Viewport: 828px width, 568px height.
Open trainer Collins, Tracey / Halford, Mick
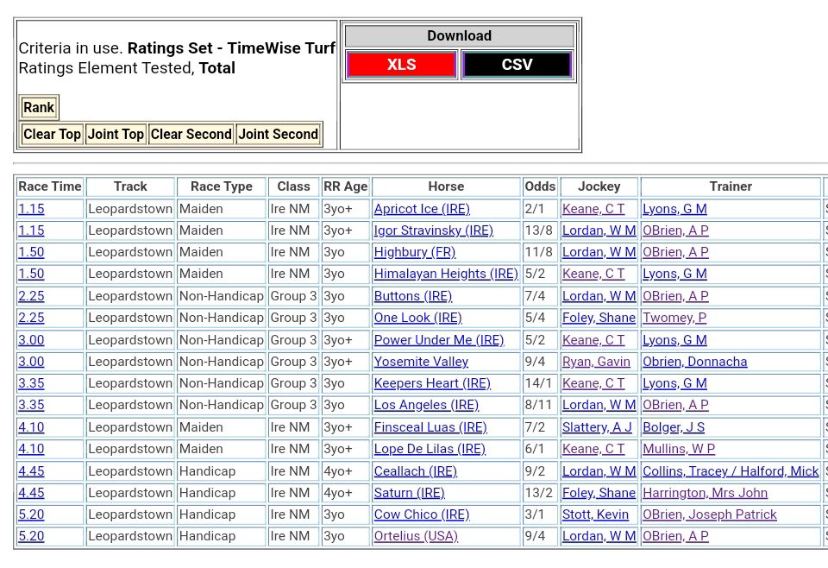tap(730, 471)
